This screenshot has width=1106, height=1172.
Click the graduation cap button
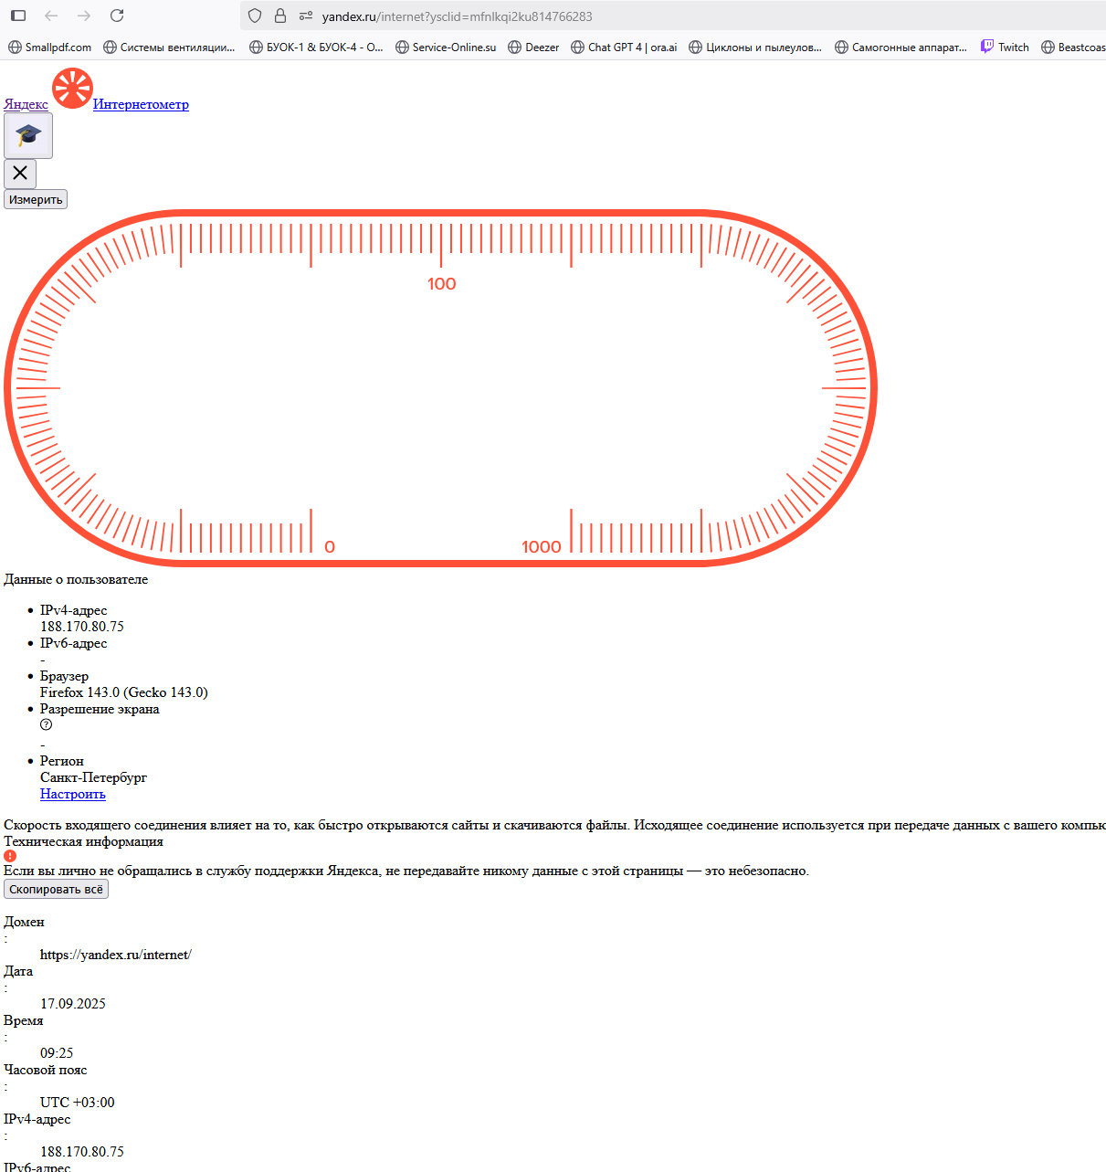[x=28, y=136]
